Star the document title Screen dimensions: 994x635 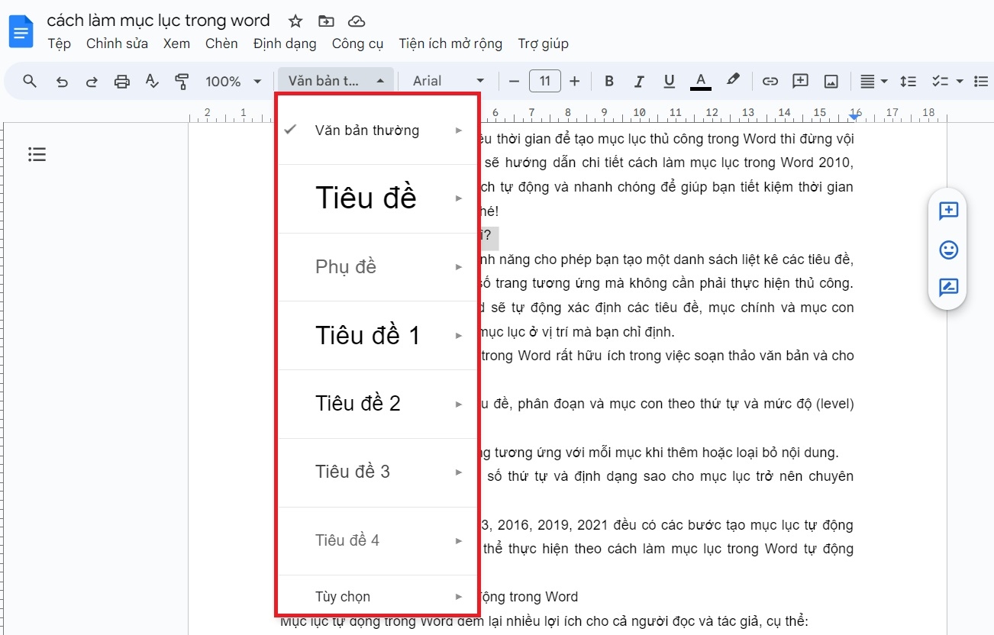tap(295, 21)
